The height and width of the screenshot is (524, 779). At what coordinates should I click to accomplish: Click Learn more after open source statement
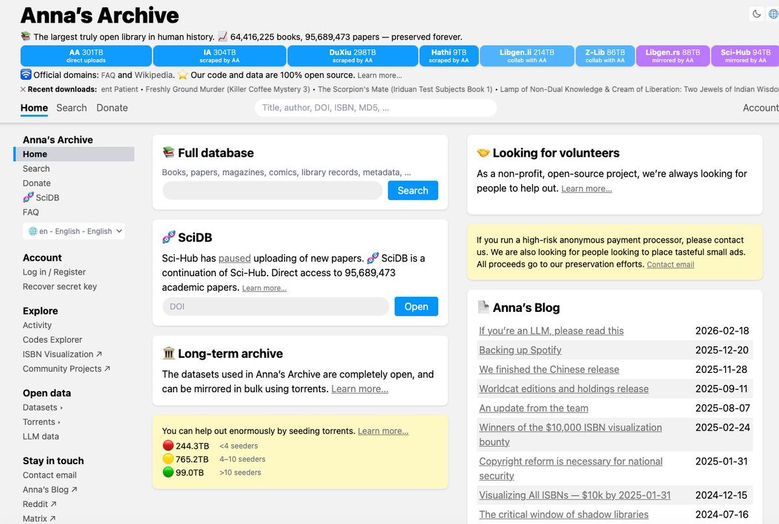point(379,75)
